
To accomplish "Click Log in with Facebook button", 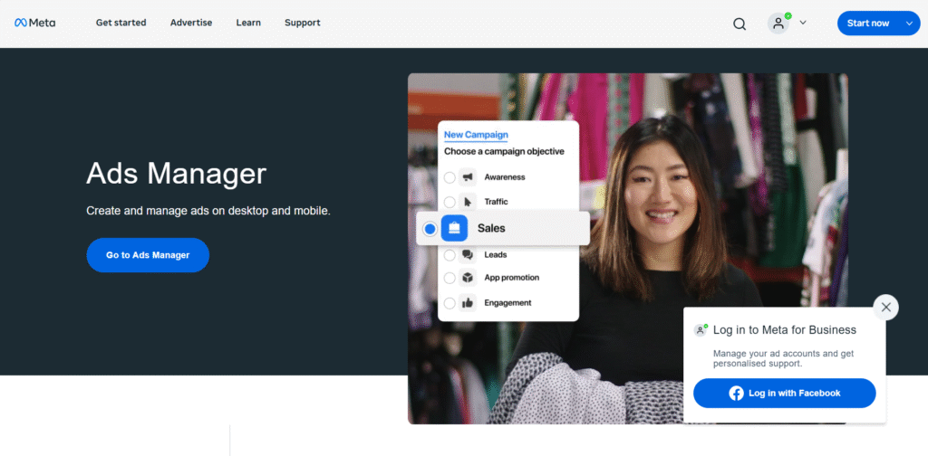I will pos(784,394).
